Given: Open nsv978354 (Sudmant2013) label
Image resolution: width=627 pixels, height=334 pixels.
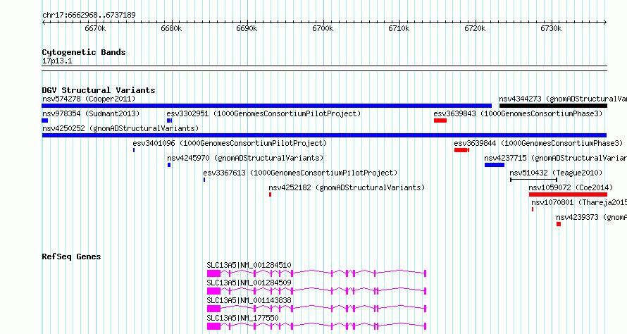Looking at the screenshot, I should [91, 113].
